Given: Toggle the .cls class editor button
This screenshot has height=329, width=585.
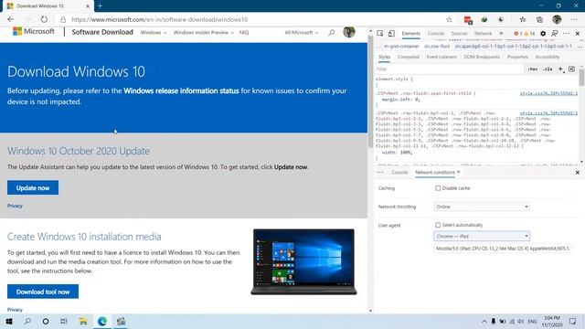Looking at the screenshot, I should [x=548, y=69].
